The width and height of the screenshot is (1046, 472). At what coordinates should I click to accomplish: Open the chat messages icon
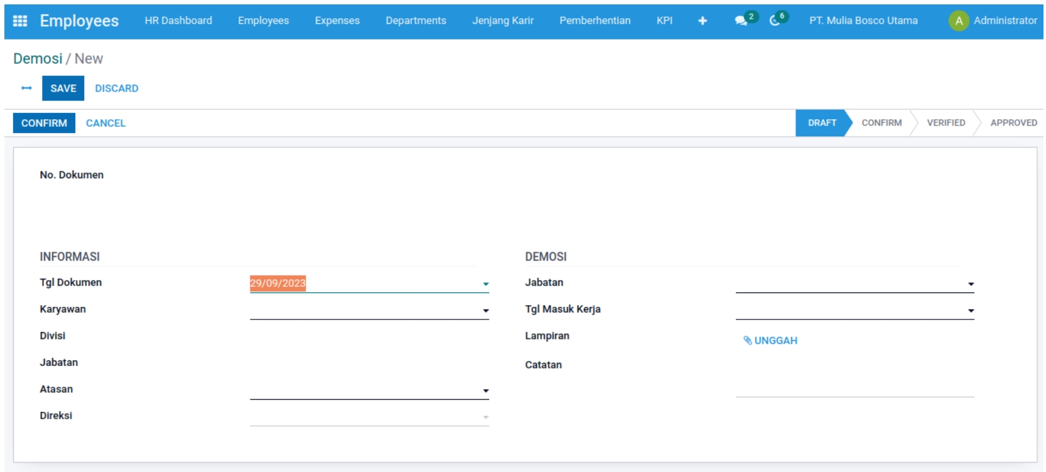(741, 21)
